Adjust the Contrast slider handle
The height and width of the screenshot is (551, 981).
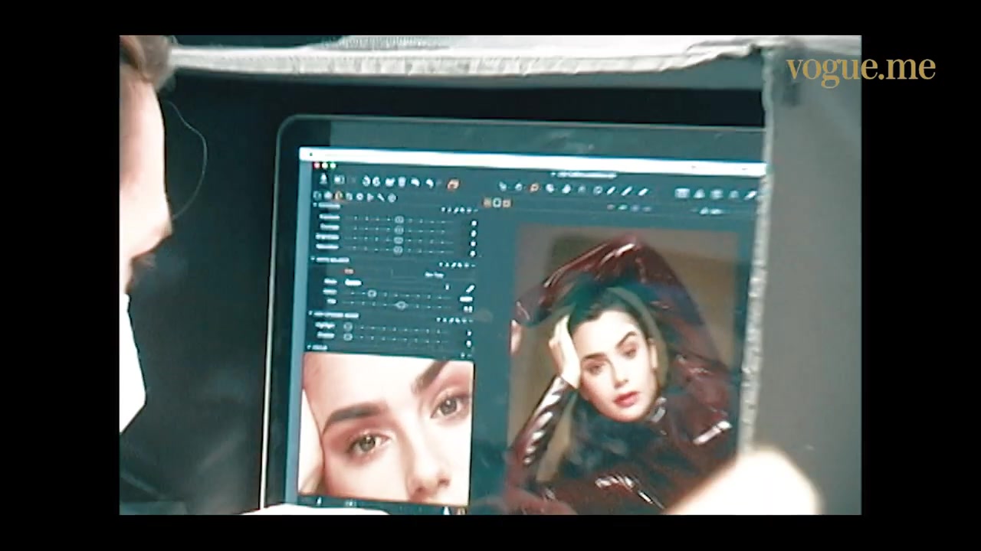click(399, 230)
